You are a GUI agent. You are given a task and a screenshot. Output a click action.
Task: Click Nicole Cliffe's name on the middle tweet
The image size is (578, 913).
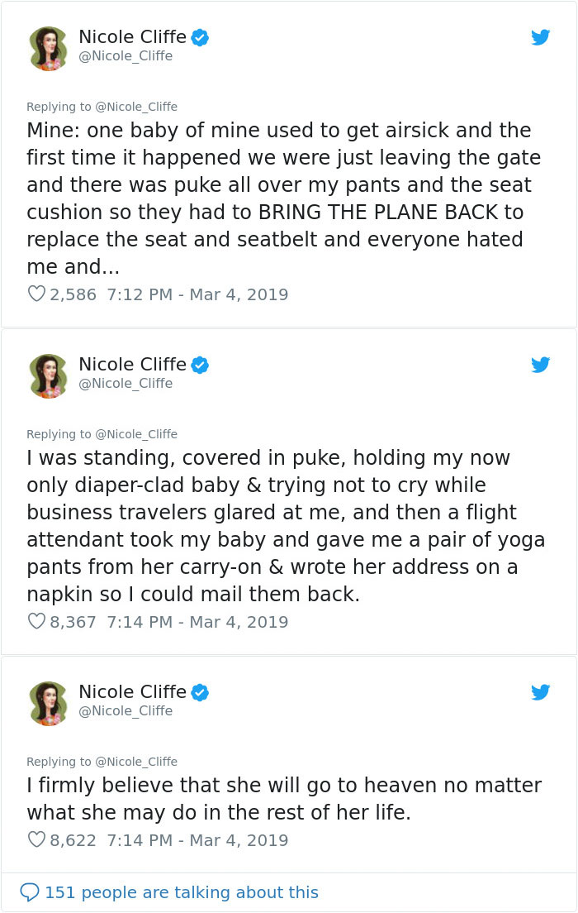[132, 364]
